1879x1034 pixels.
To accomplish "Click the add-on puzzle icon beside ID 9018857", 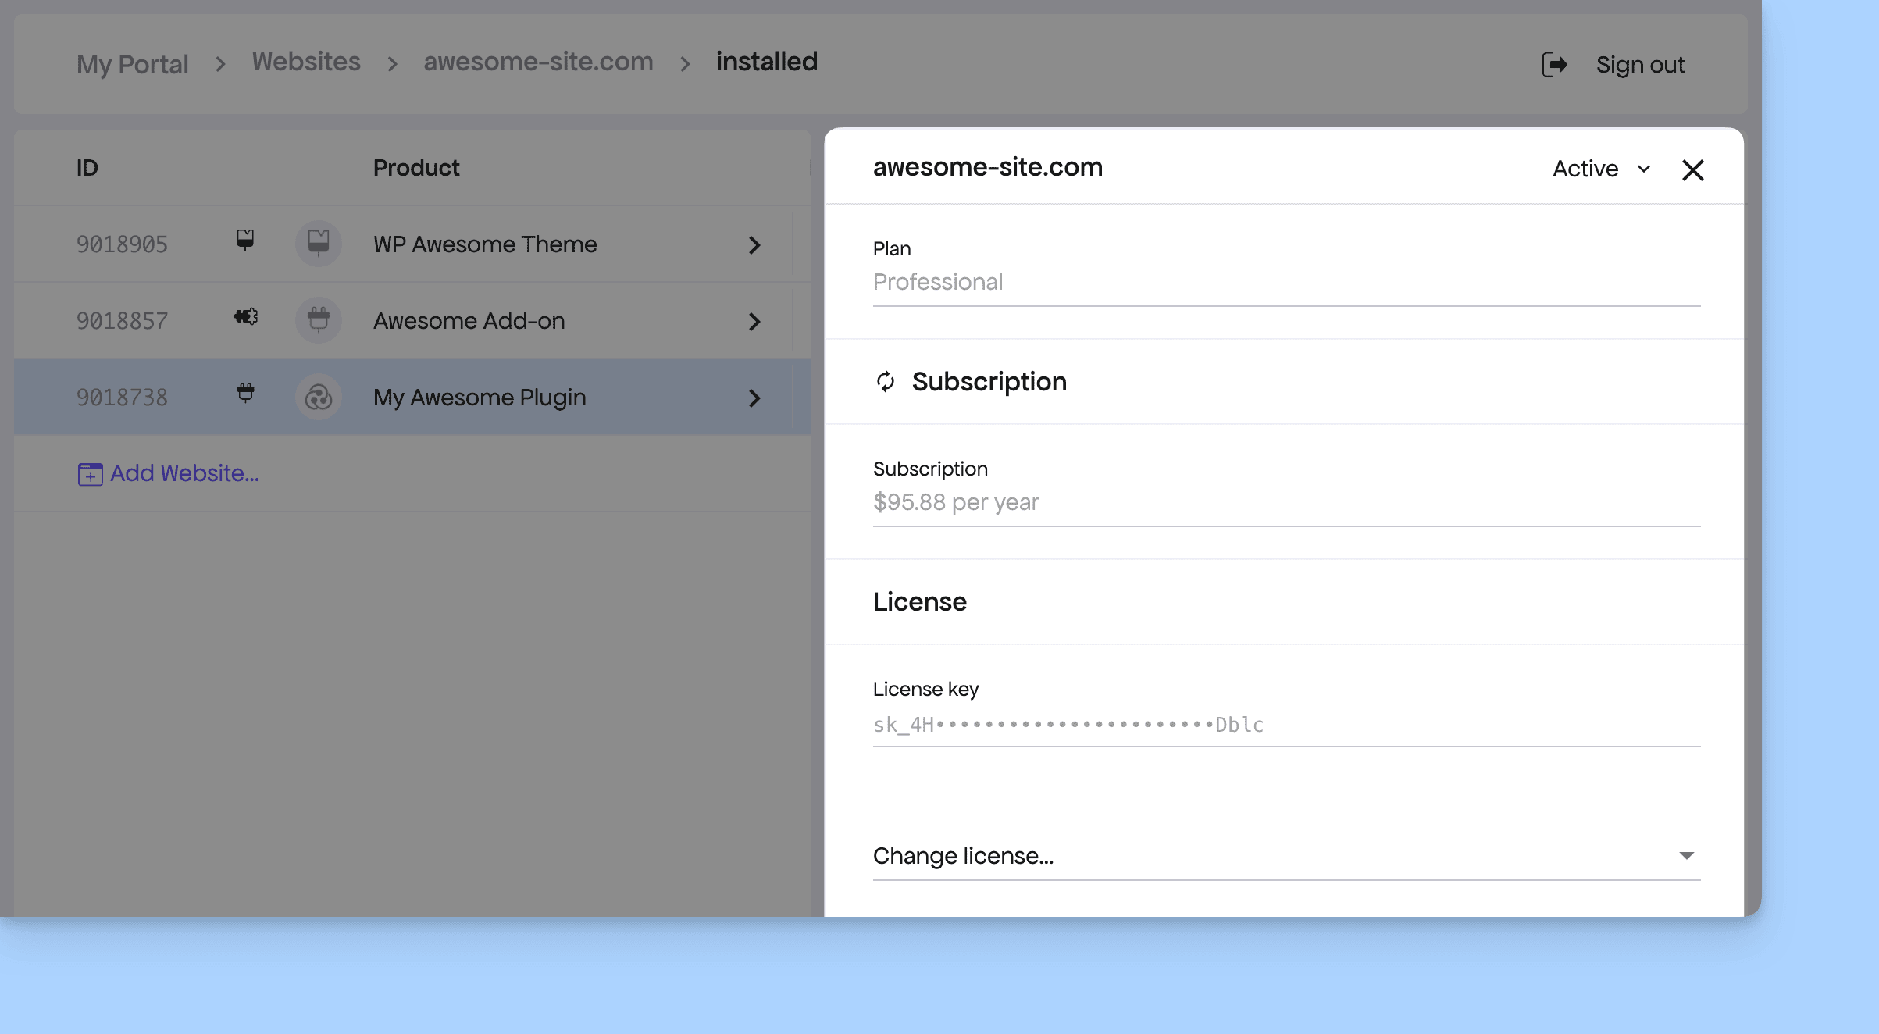I will tap(245, 316).
